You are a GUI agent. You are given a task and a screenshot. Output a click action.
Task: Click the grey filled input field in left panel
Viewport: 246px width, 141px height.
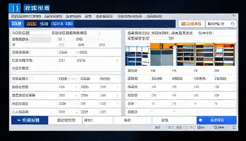[40, 39]
